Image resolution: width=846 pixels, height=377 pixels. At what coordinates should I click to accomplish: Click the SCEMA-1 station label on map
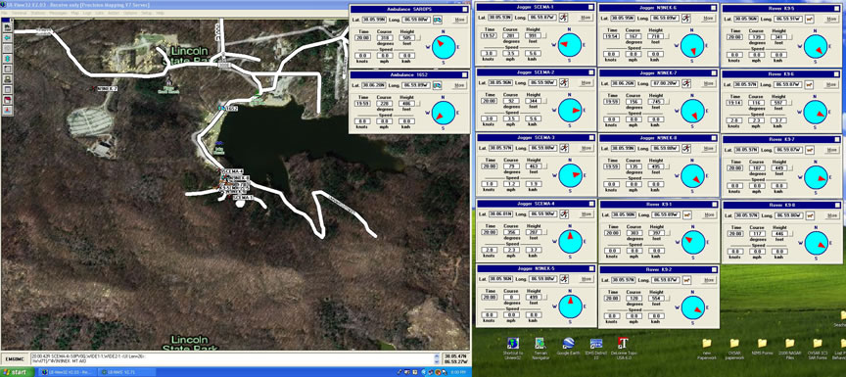243,198
